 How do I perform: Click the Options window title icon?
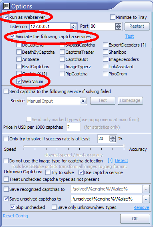(x=6, y=6)
